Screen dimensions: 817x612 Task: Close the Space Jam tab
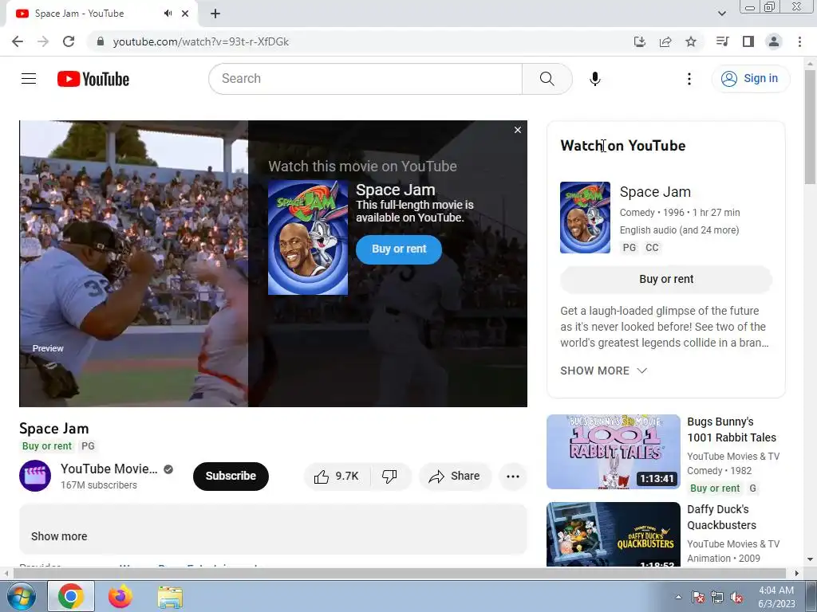coord(185,14)
